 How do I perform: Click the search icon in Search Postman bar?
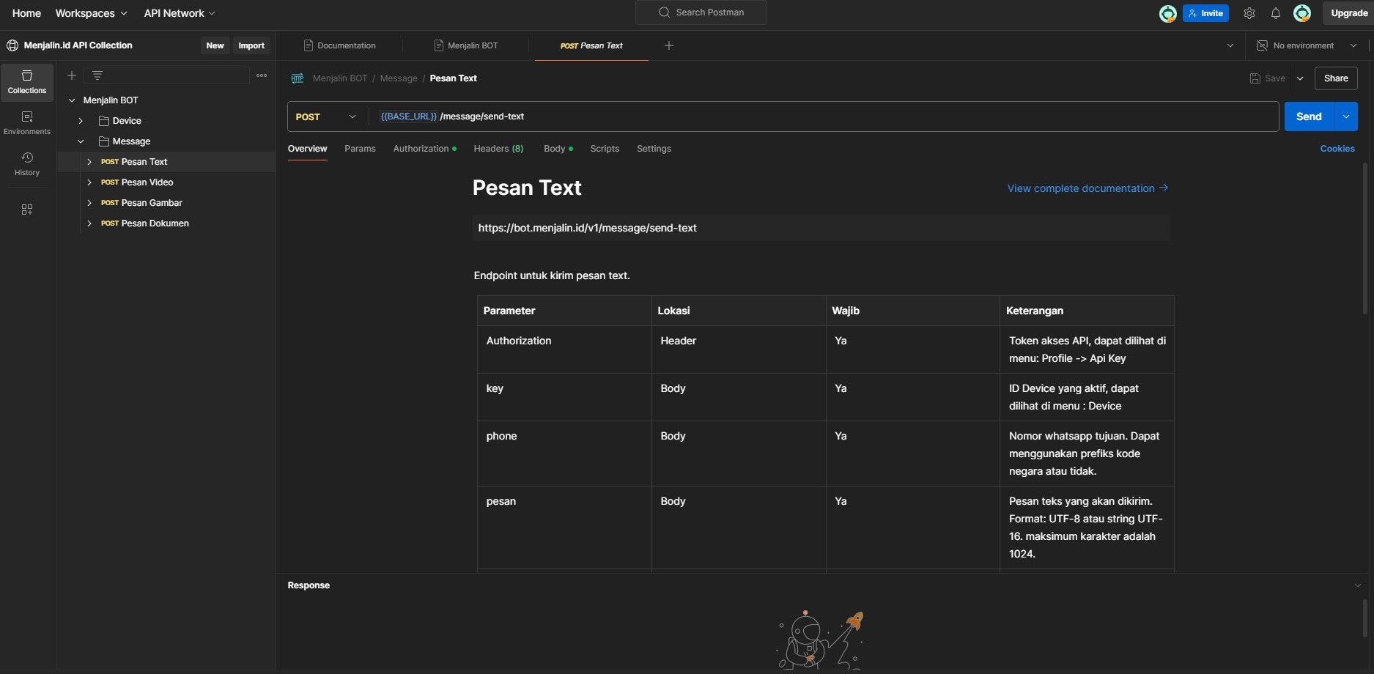tap(664, 12)
